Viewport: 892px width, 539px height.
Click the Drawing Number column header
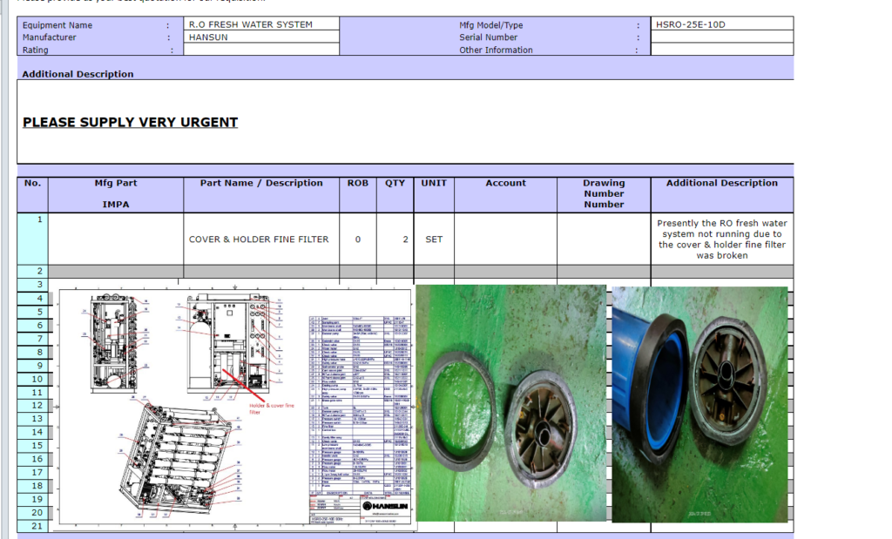[x=604, y=193]
